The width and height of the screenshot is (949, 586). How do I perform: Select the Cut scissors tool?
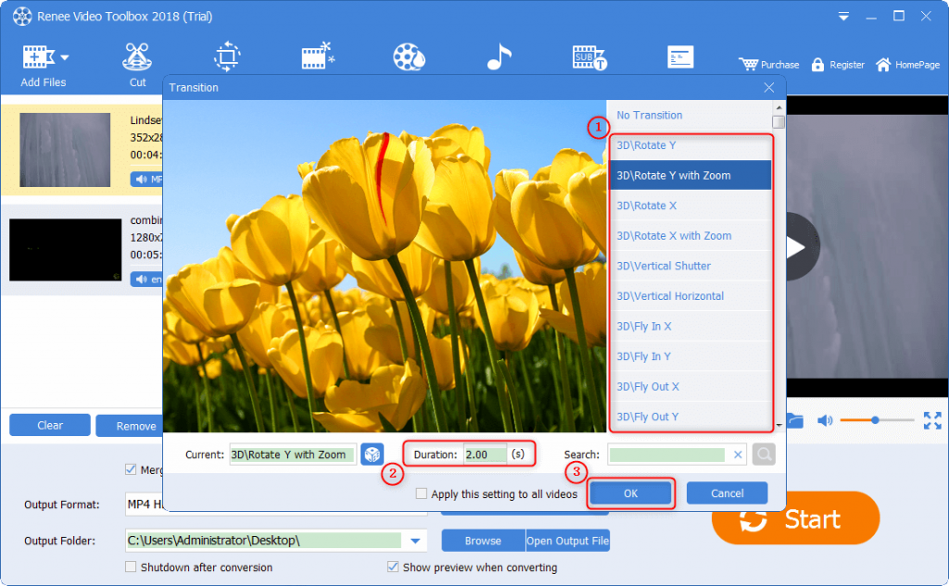tap(137, 58)
